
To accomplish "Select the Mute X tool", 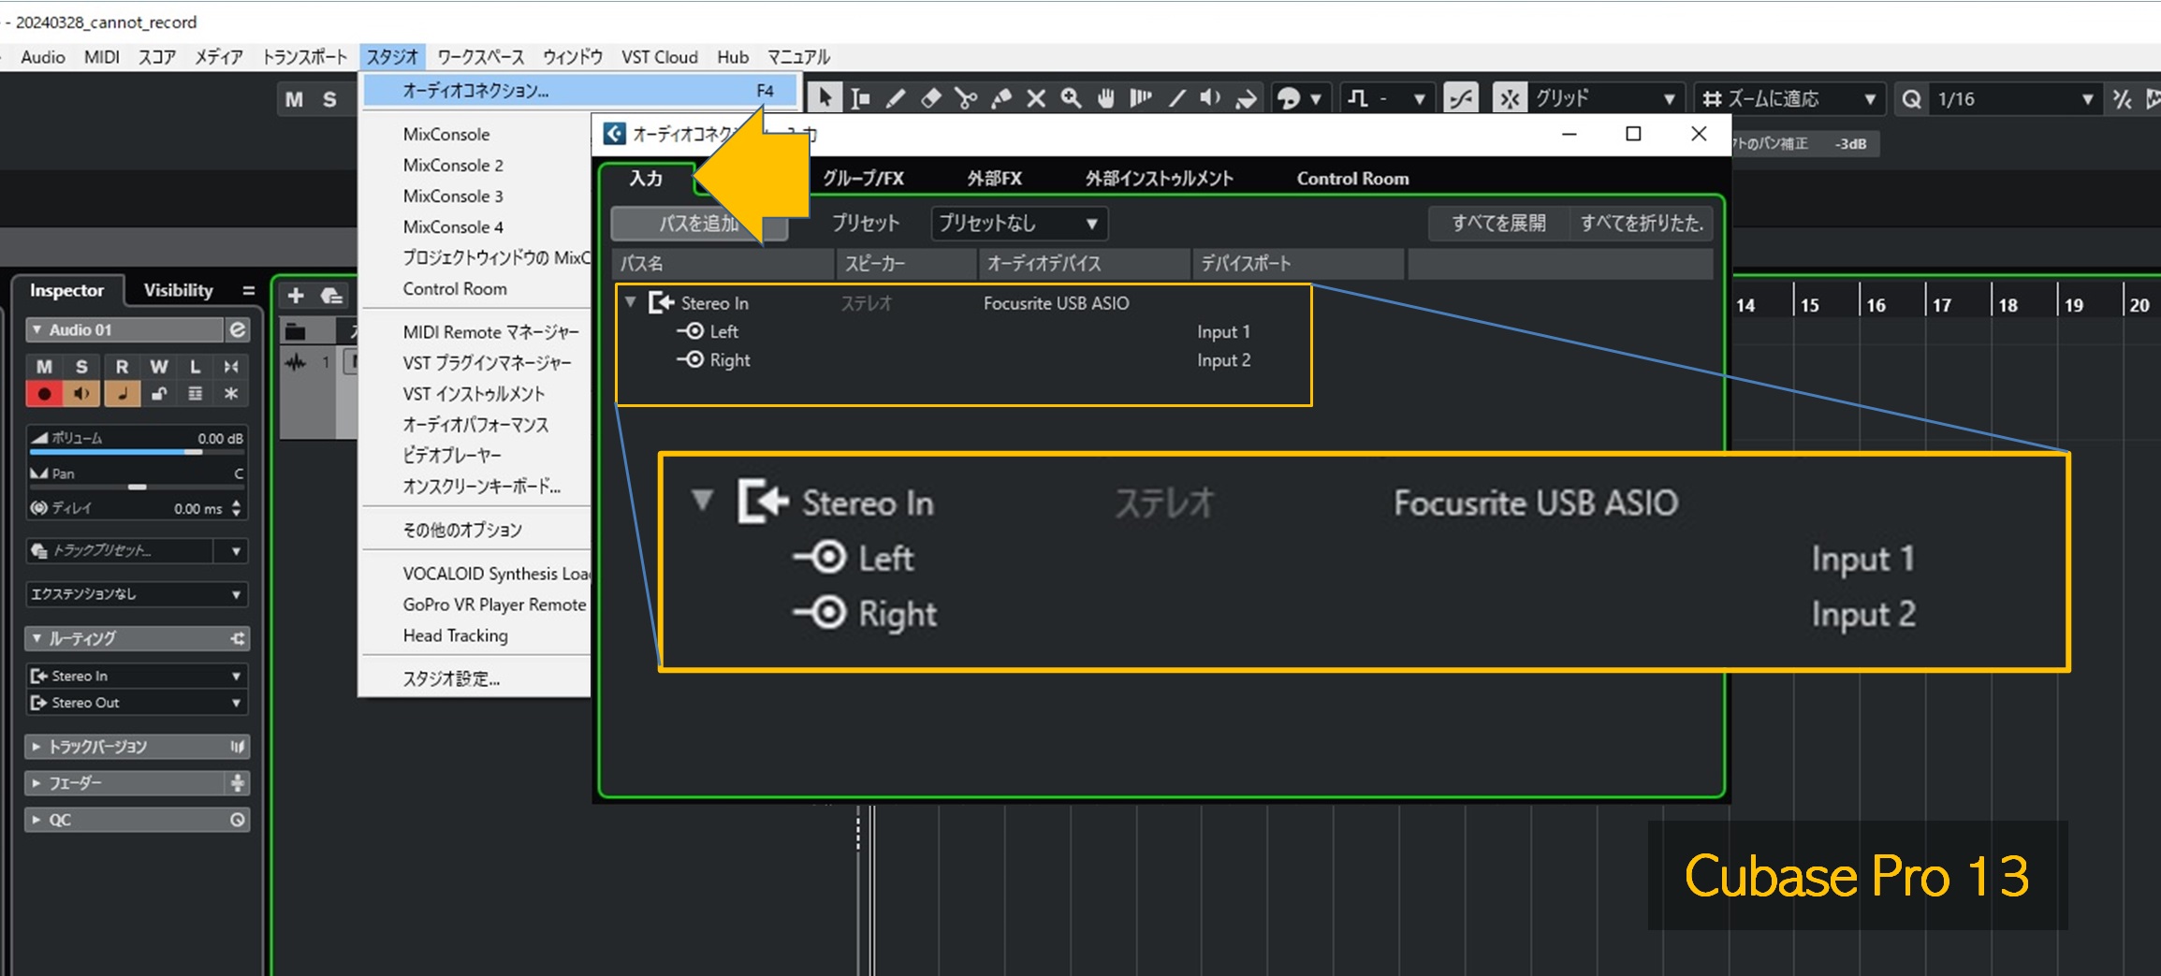I will [x=1036, y=98].
